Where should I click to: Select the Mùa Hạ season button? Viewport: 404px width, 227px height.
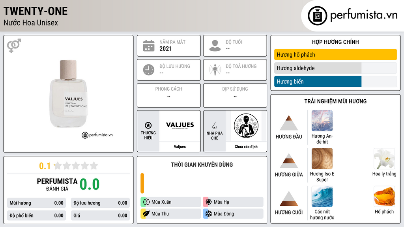[233, 202]
